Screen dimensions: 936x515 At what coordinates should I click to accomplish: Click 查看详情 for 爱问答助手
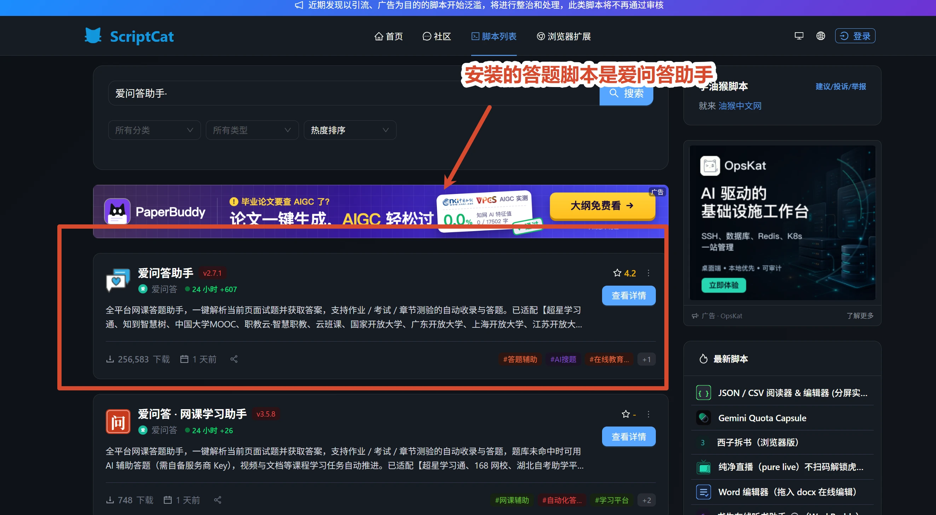pos(629,296)
